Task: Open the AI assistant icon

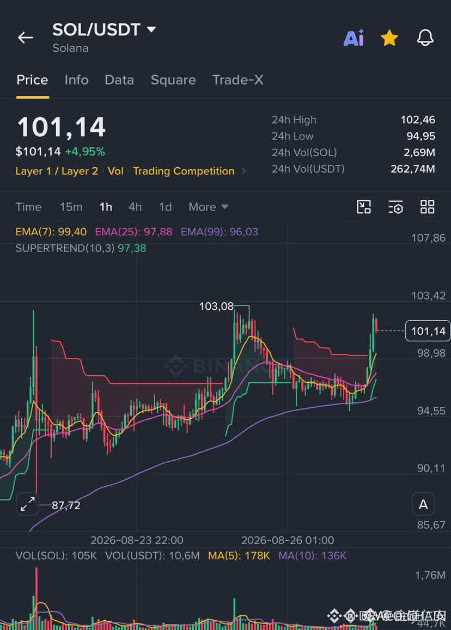Action: 354,38
